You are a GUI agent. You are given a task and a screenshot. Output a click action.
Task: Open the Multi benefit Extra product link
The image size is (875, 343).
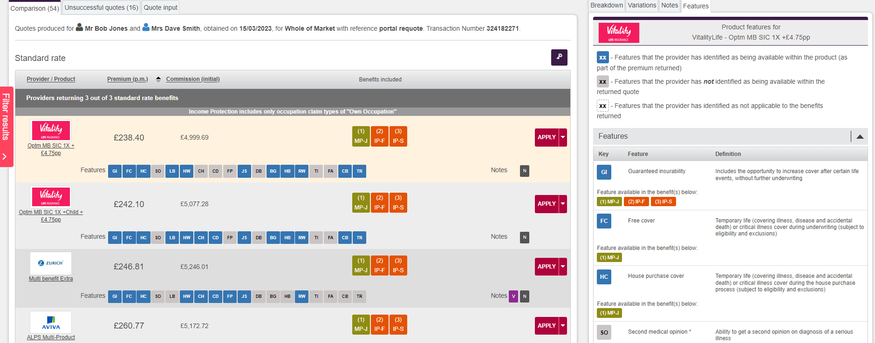51,279
